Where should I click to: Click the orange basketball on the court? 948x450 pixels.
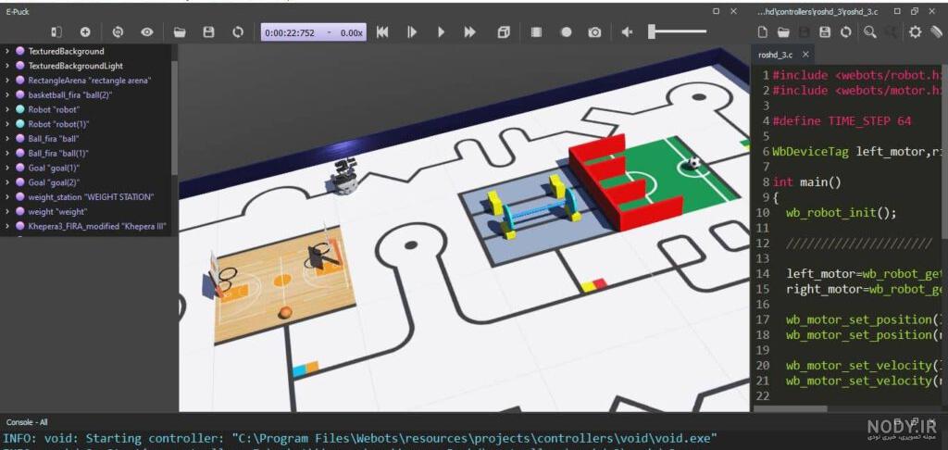click(x=285, y=313)
